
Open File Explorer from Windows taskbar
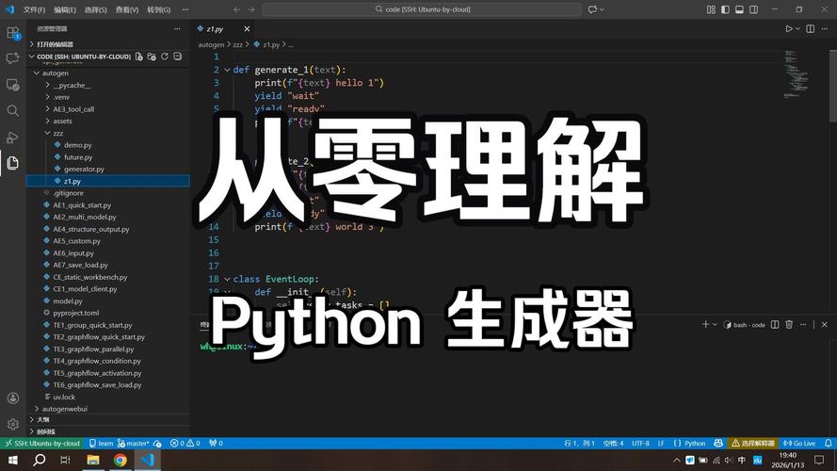[x=93, y=460]
